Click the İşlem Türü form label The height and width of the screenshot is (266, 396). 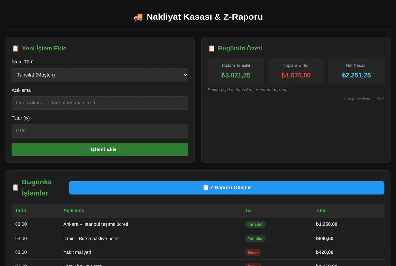22,62
